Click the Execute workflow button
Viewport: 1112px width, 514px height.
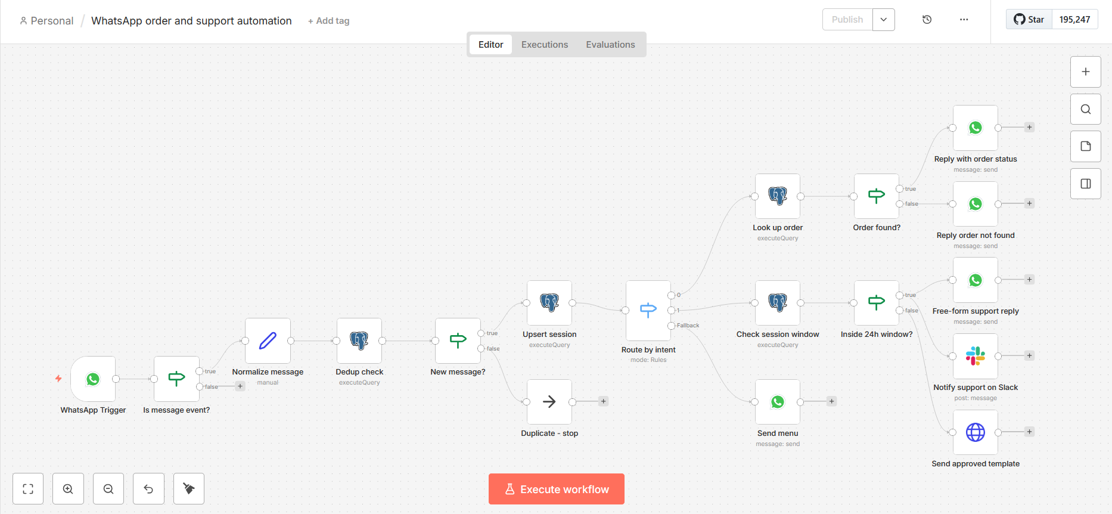click(557, 489)
